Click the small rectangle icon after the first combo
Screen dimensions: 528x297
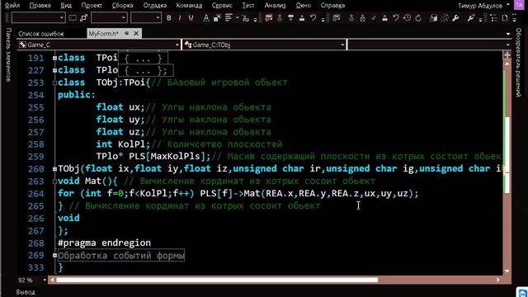tap(73, 18)
